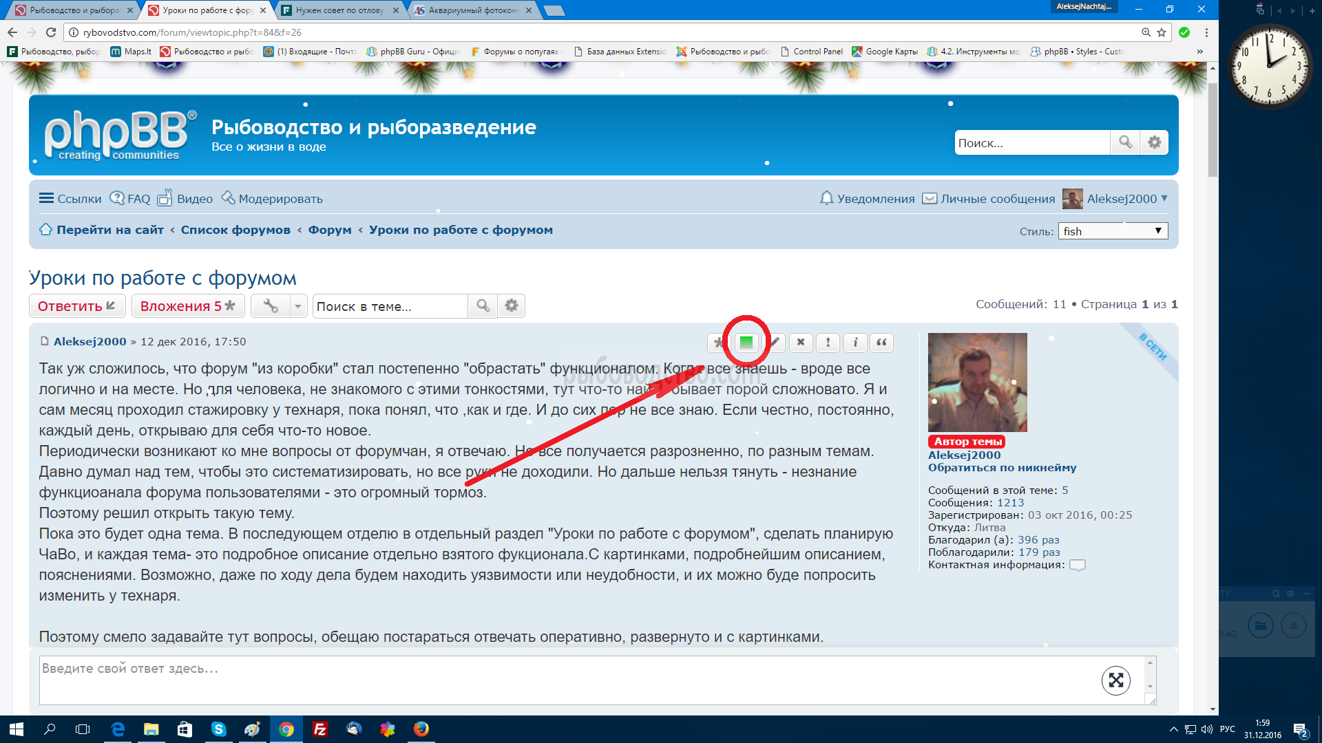Screen dimensions: 1322x743
Task: Open the Style dropdown showing fish
Action: (x=1113, y=231)
